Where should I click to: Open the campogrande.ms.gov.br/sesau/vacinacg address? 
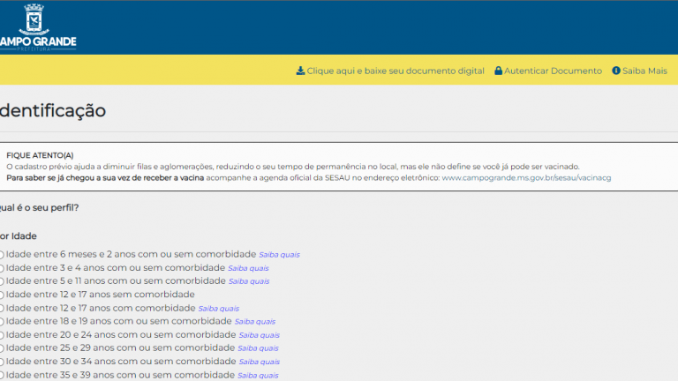(526, 177)
